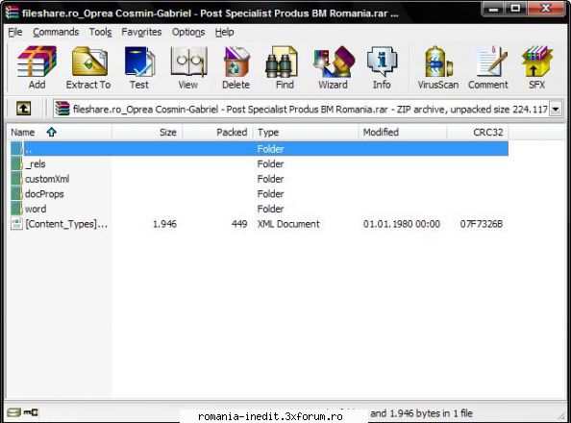Viewport: 571px width, 423px height.
Task: Select the docProps folder name
Action: [44, 194]
